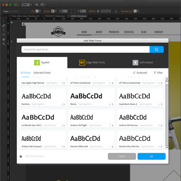Click the corner radius value field

[x=83, y=11]
